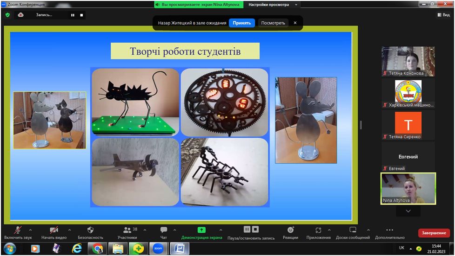Open the Reactions menu
This screenshot has width=455, height=256.
click(290, 230)
